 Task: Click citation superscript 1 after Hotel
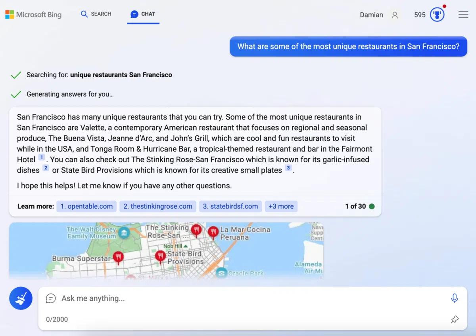42,158
